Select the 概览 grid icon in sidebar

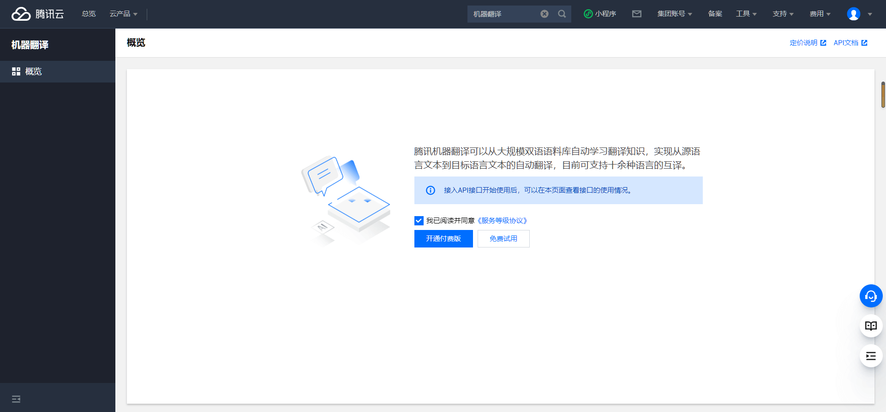tap(16, 71)
